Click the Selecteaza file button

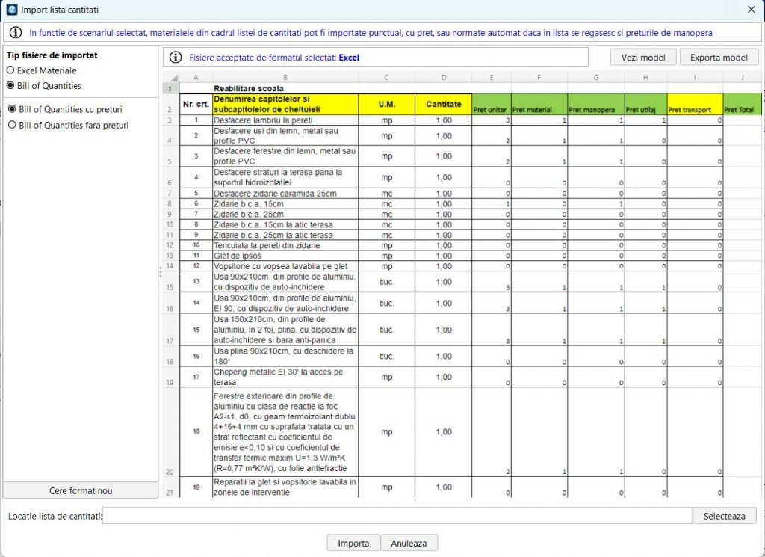click(x=725, y=516)
